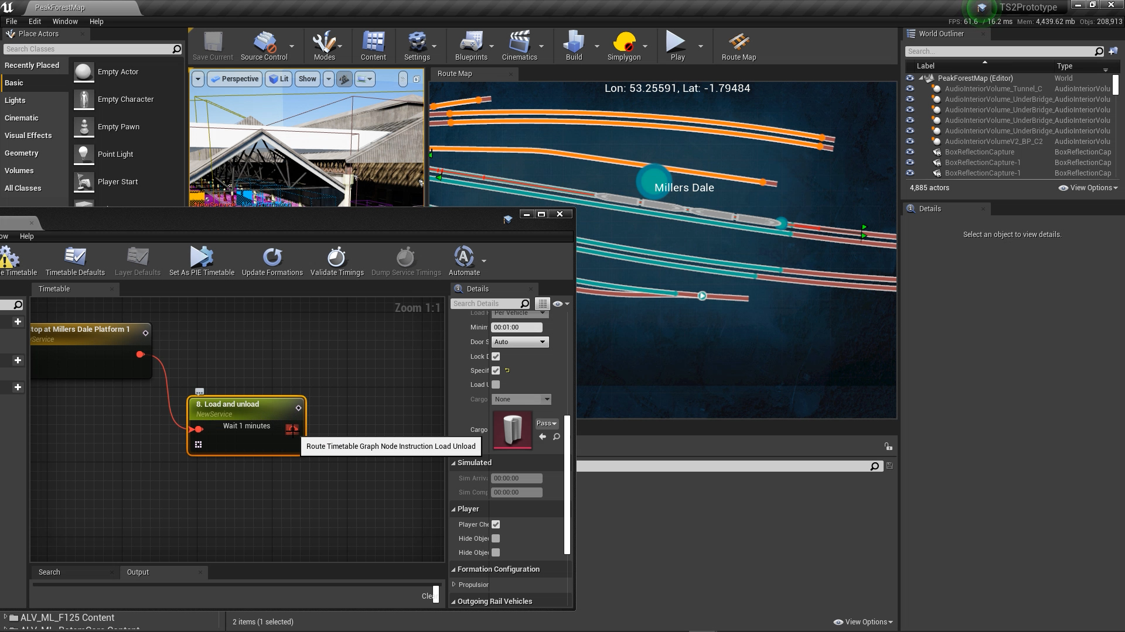Expand the Propulsion section in Details

click(454, 585)
